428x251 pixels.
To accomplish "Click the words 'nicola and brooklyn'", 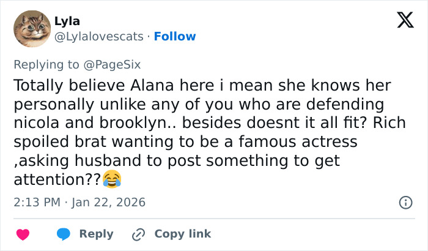I will [x=87, y=122].
